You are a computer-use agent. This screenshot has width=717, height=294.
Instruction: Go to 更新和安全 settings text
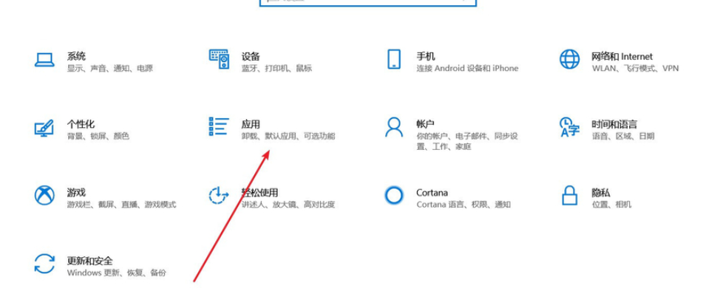(x=89, y=261)
